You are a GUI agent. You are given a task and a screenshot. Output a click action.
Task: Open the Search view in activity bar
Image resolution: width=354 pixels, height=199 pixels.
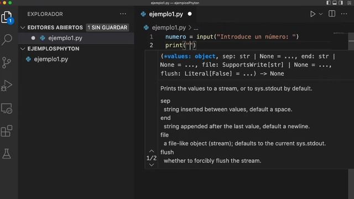7,39
